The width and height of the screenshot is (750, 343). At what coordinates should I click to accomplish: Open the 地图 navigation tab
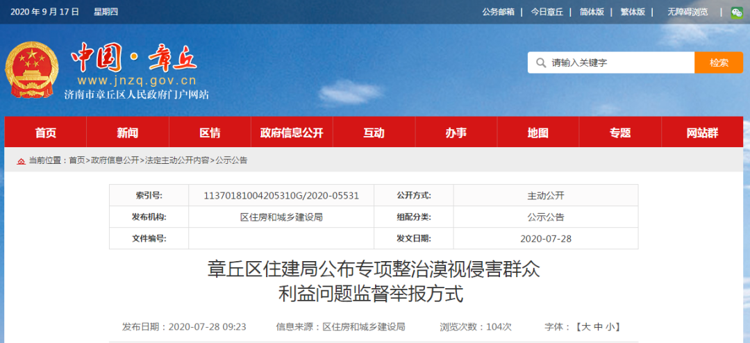[x=538, y=133]
